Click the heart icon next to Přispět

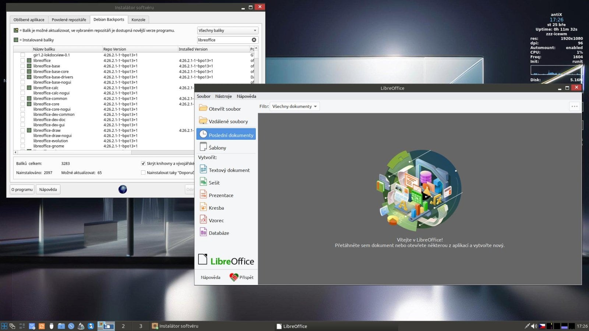(x=234, y=277)
